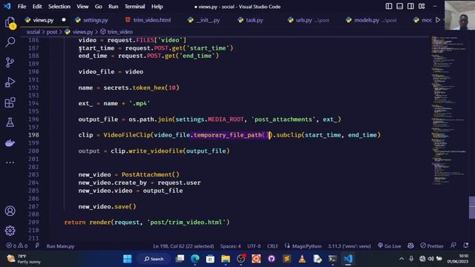Open the Testing flask view

pyautogui.click(x=10, y=122)
